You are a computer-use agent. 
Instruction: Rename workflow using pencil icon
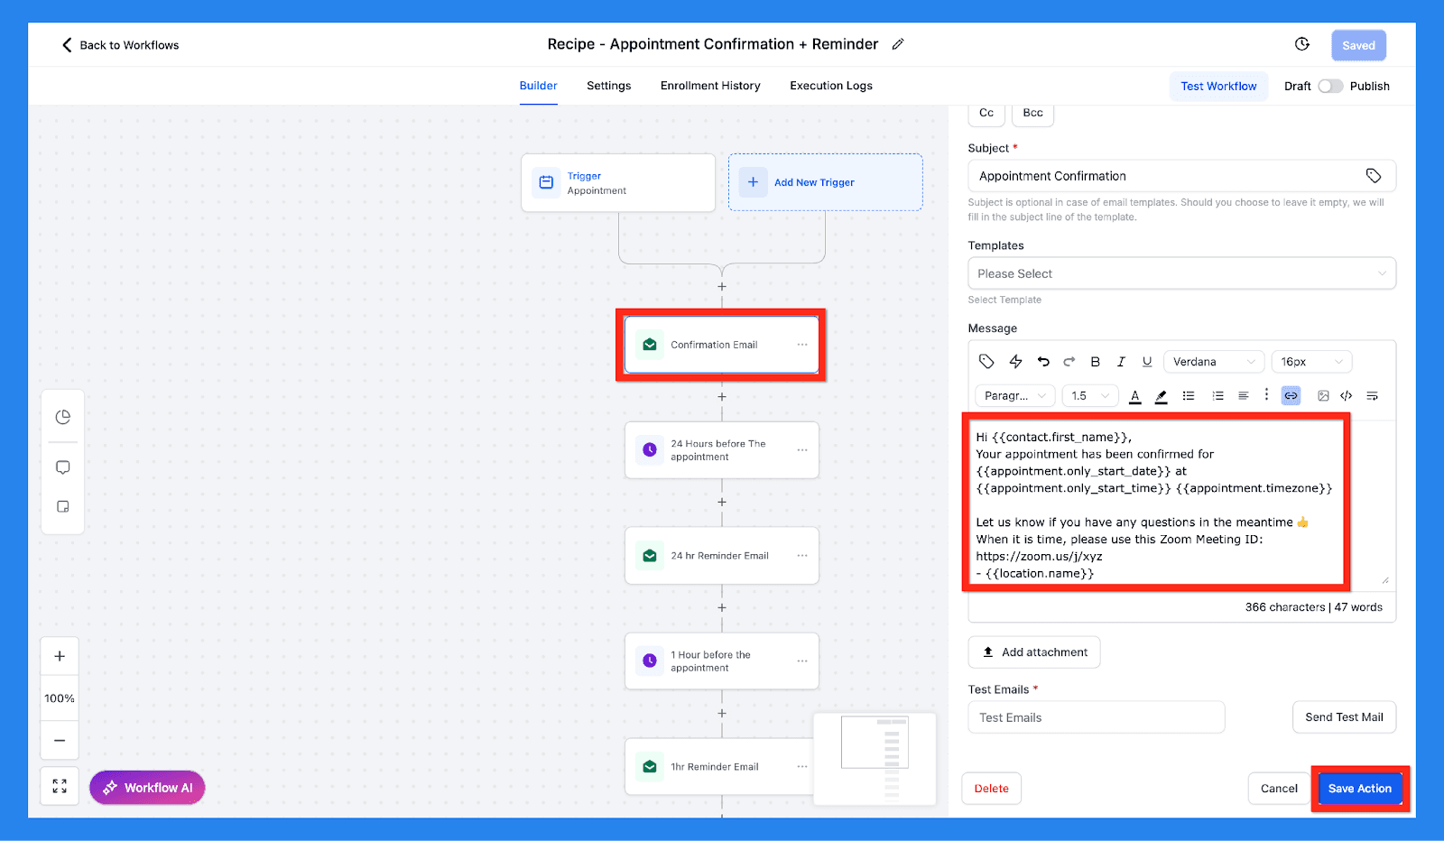pyautogui.click(x=898, y=44)
